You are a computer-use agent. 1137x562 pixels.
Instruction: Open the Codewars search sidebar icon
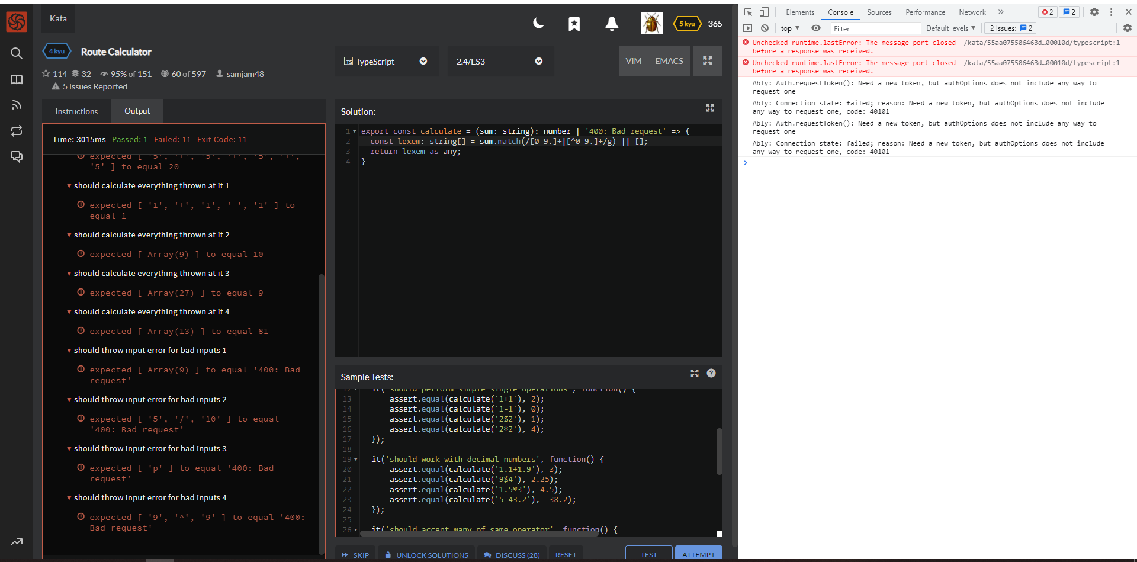[x=17, y=53]
